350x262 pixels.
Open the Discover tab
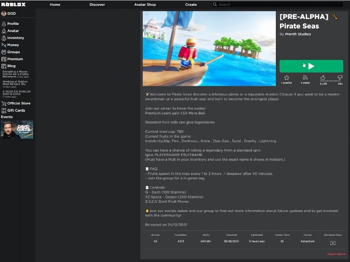(97, 4)
